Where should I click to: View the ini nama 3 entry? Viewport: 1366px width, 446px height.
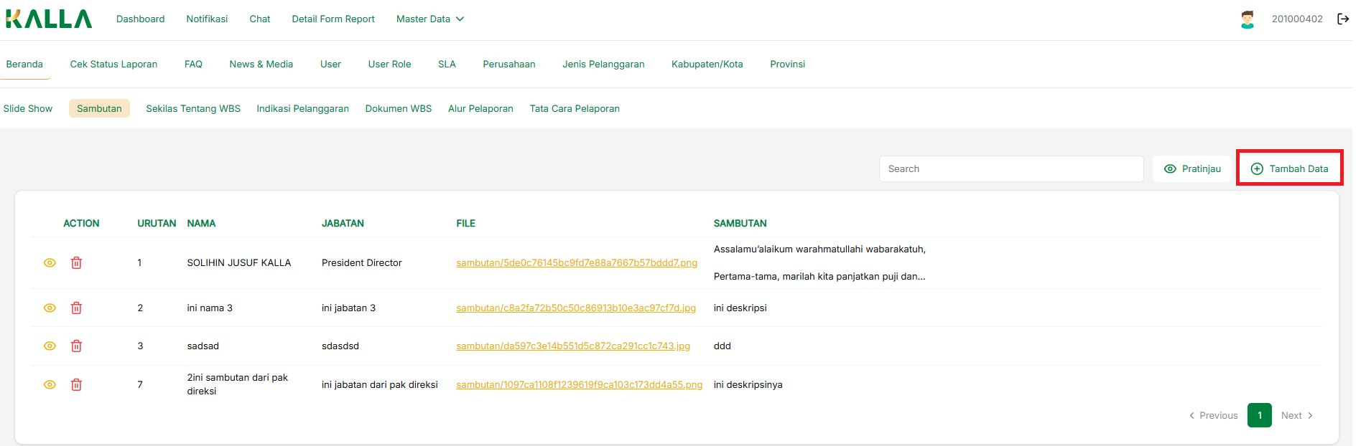pyautogui.click(x=50, y=308)
